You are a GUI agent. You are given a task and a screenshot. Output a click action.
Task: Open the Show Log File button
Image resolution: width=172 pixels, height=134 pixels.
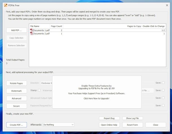134,118
